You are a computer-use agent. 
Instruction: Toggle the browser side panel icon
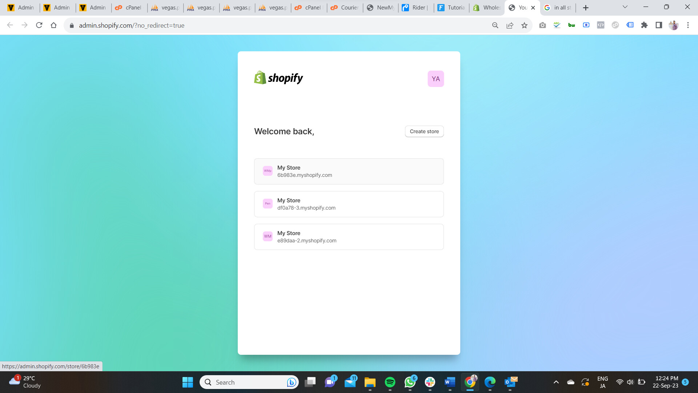659,25
